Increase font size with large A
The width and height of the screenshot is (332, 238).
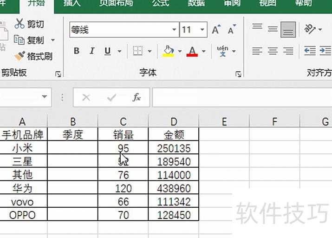[x=216, y=29]
